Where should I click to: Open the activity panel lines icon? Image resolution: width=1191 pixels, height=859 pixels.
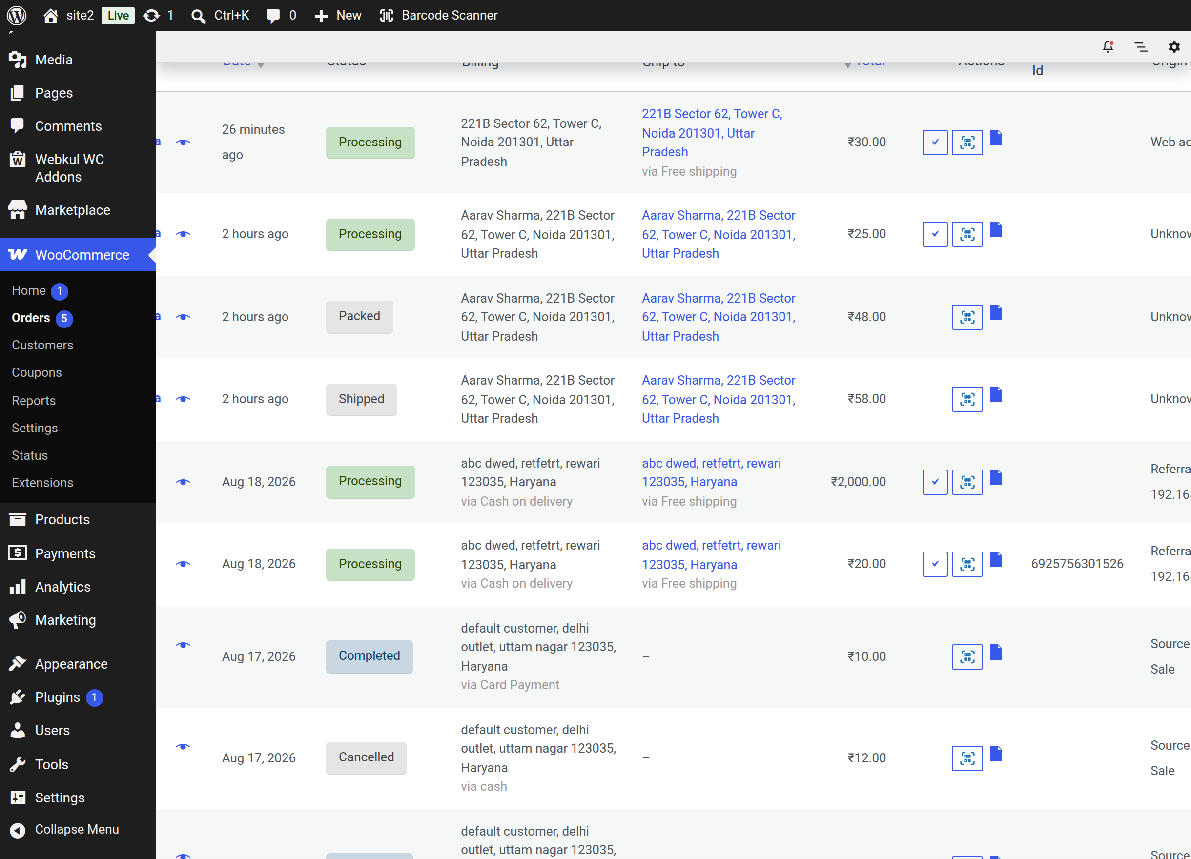pyautogui.click(x=1141, y=47)
